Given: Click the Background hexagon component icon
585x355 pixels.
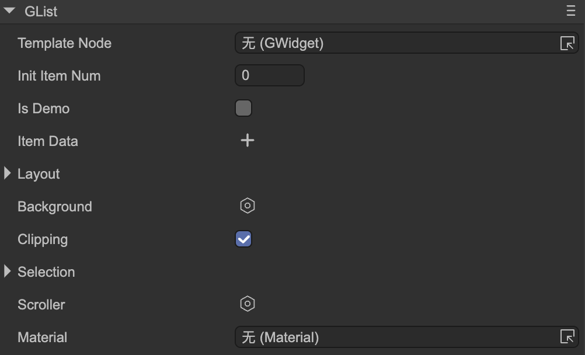Looking at the screenshot, I should (248, 206).
